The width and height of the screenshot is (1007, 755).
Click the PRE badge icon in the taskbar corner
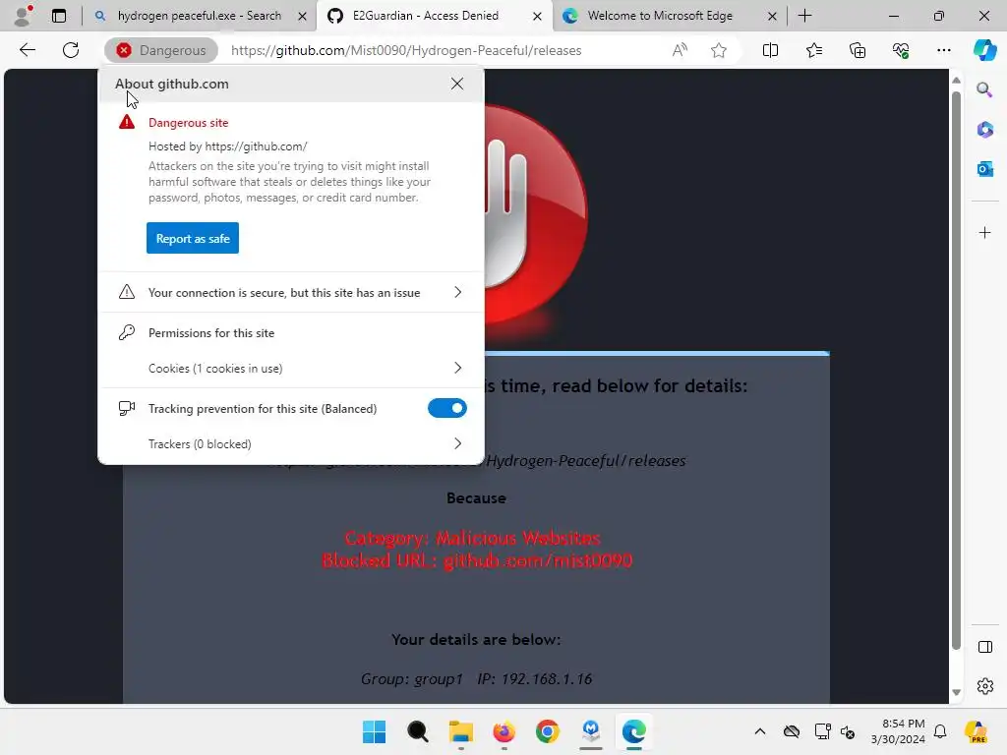pos(977,731)
